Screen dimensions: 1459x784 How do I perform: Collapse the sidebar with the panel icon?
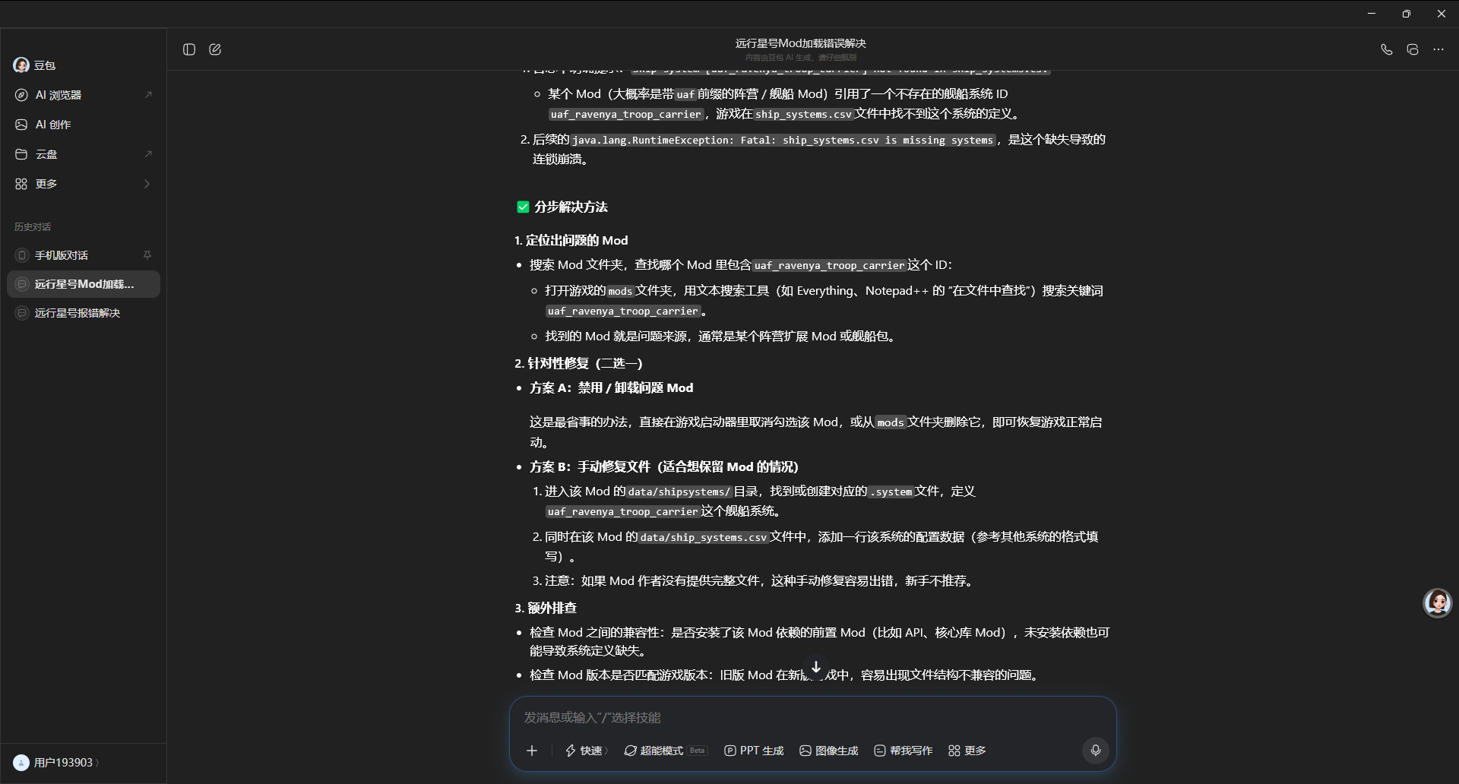pyautogui.click(x=189, y=49)
